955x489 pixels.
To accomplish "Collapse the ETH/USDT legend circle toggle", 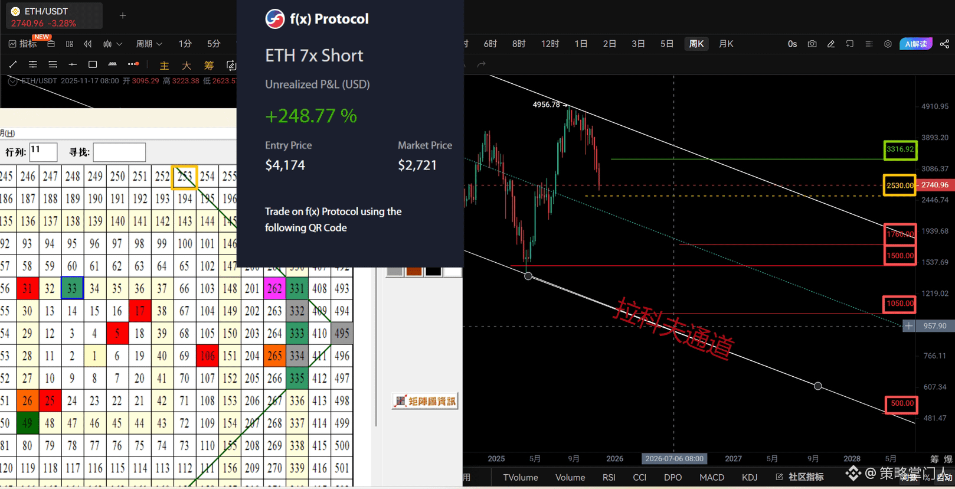I will coord(12,81).
